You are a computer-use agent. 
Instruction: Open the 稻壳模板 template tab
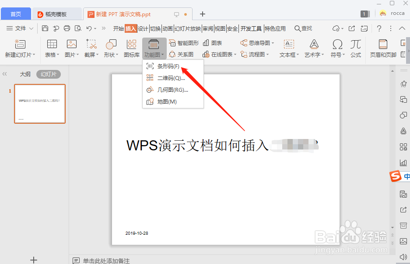click(56, 14)
